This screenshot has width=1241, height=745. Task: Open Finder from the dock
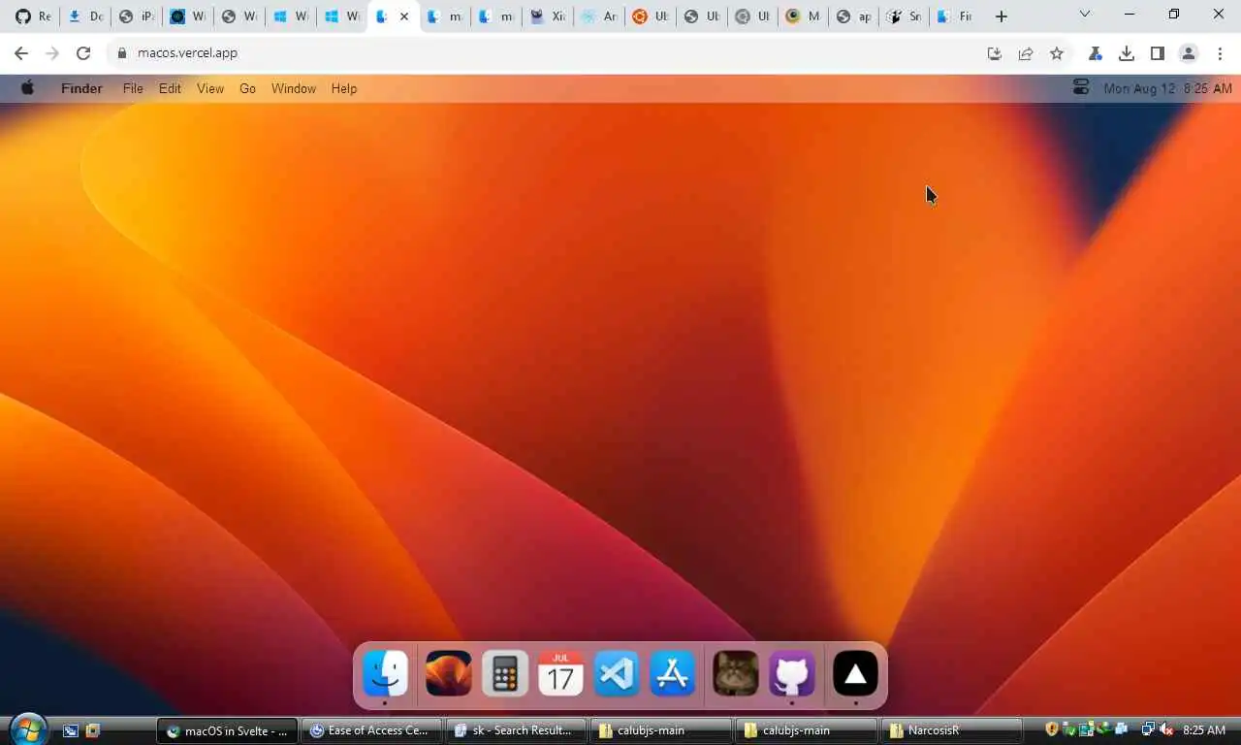(x=385, y=673)
